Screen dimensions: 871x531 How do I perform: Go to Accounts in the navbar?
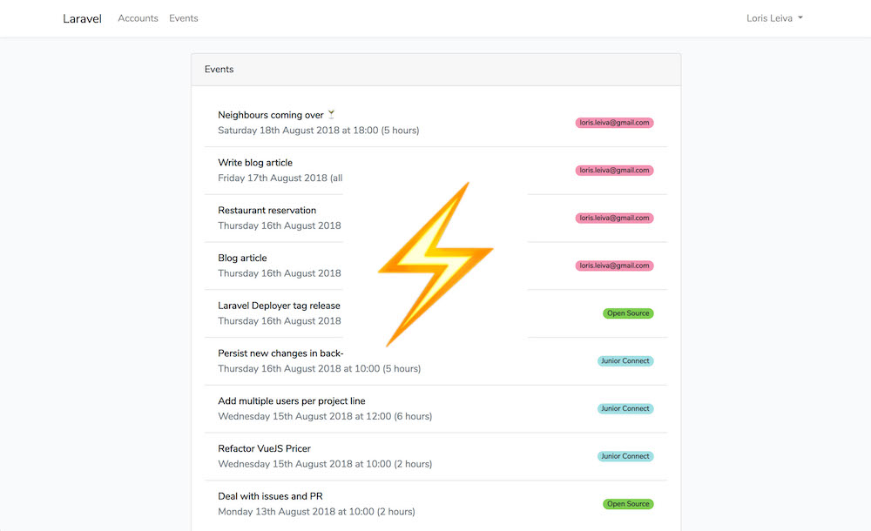[138, 18]
